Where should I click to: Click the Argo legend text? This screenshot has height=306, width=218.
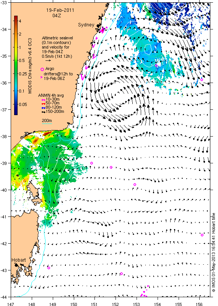[x=50, y=69]
